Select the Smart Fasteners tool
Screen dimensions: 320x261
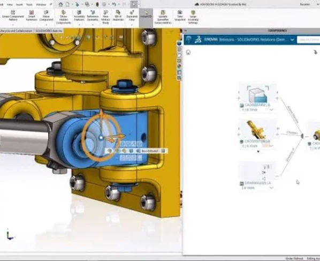[x=32, y=16]
